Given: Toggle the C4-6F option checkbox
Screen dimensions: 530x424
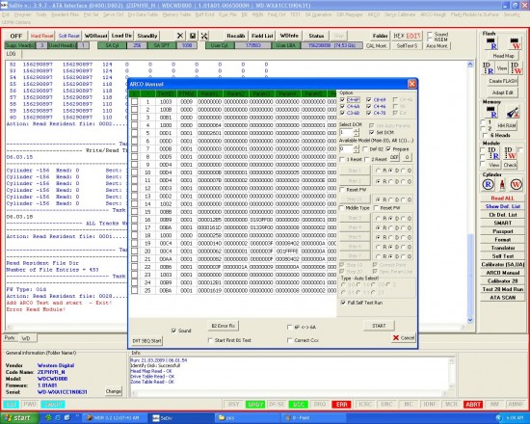Looking at the screenshot, I should click(x=342, y=100).
